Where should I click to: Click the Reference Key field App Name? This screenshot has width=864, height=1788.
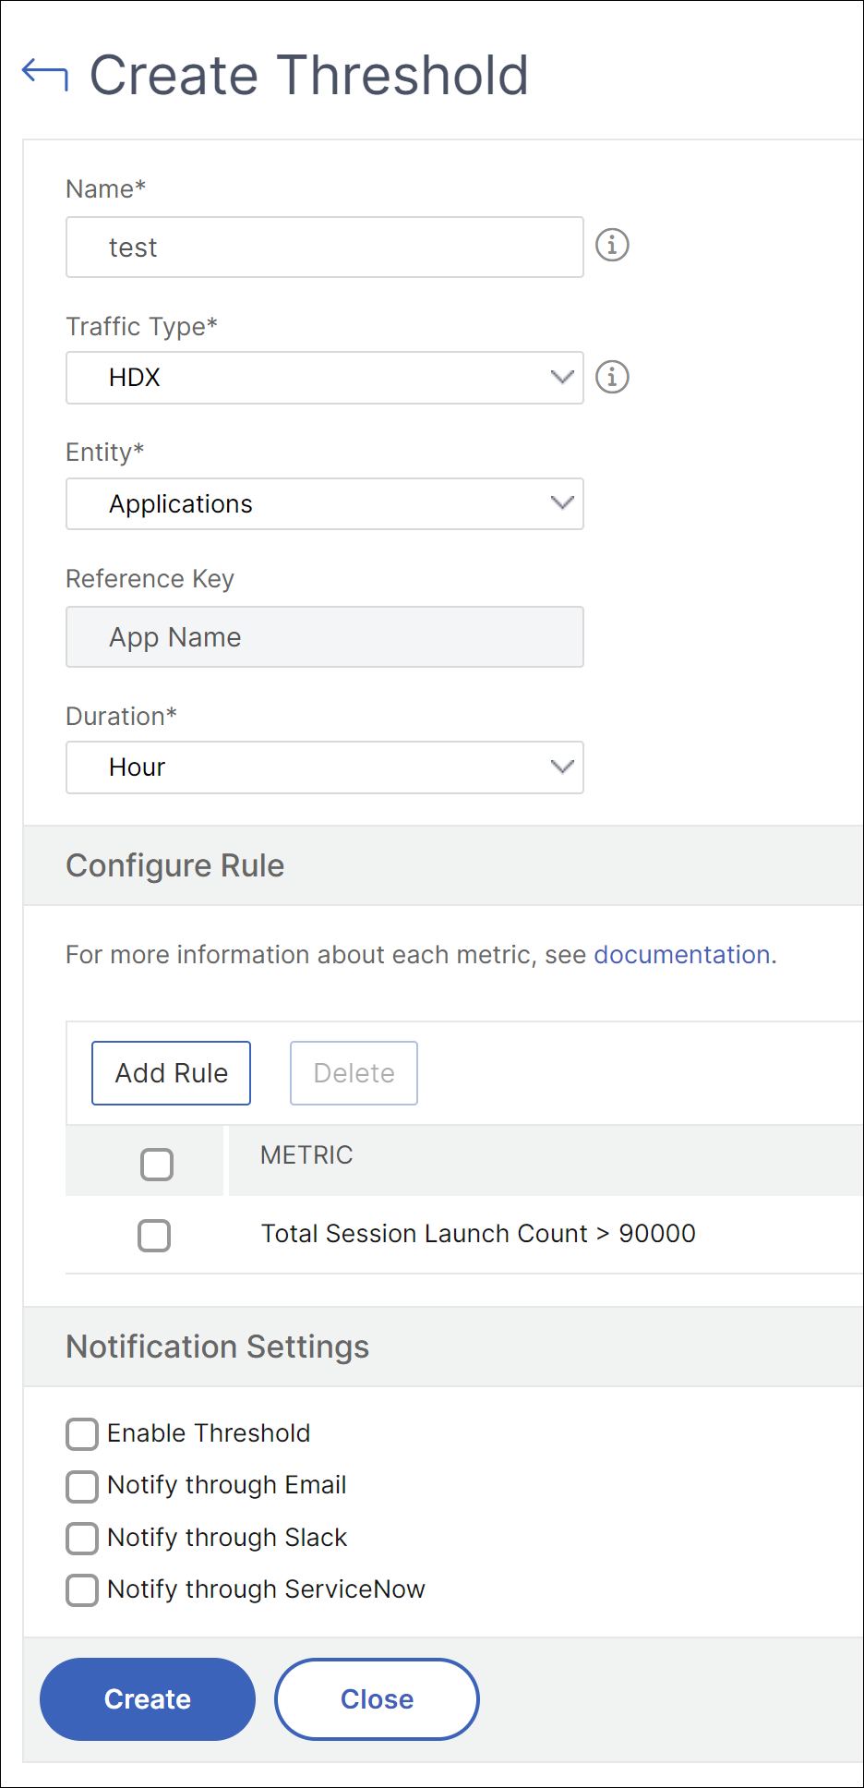325,636
